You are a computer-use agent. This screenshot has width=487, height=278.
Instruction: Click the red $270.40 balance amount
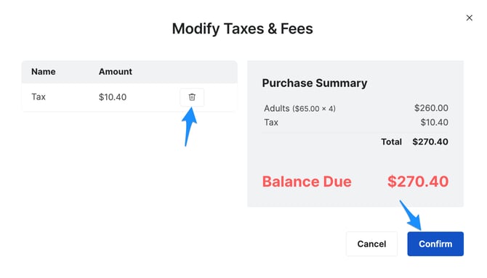[x=418, y=181]
